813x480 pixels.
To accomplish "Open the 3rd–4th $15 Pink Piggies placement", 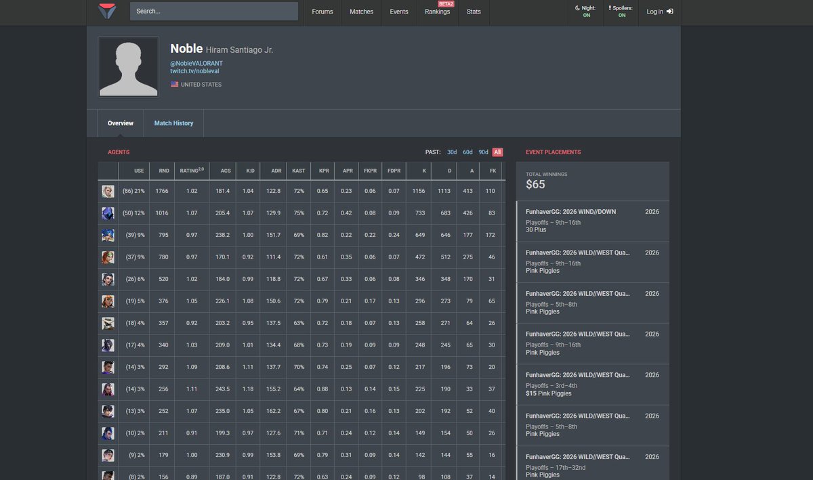I will point(592,384).
